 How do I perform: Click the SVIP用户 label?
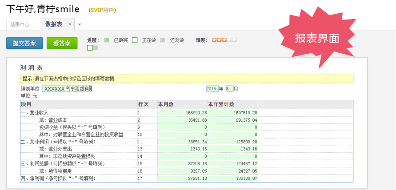coord(102,10)
